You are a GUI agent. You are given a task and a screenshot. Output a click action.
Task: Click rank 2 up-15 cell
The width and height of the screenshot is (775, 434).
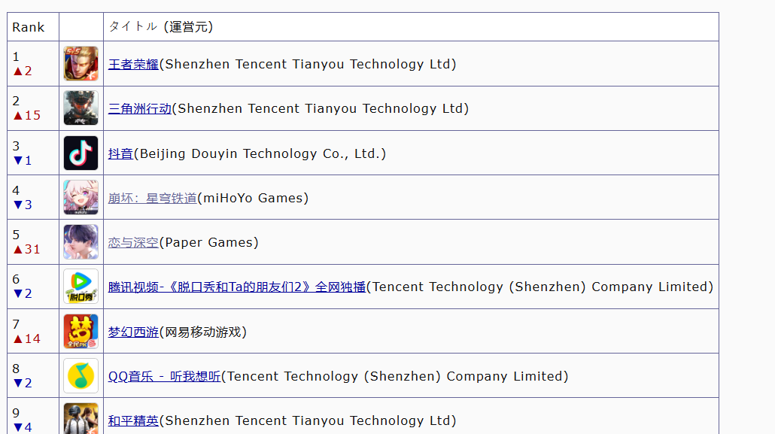tap(33, 108)
